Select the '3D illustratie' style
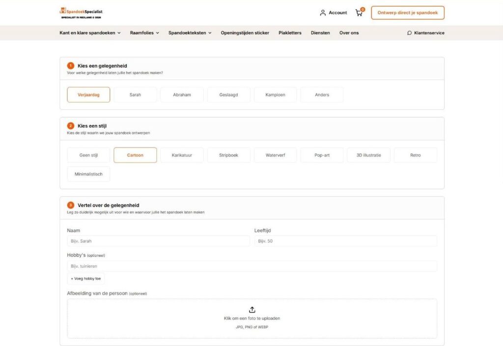The image size is (503, 346). pos(368,155)
